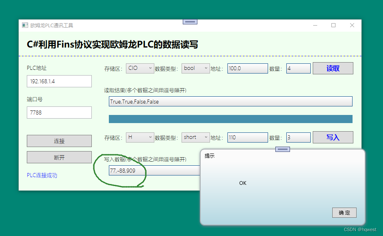Open the write data type short dropdown
This screenshot has width=383, height=236.
(196, 137)
